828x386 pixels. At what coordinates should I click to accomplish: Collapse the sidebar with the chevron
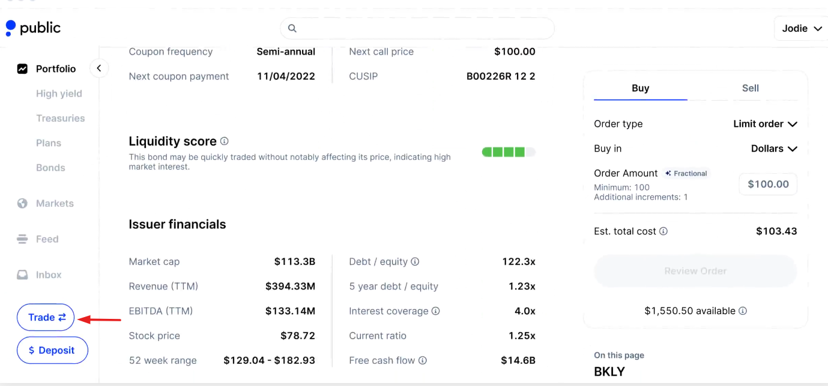pyautogui.click(x=98, y=68)
